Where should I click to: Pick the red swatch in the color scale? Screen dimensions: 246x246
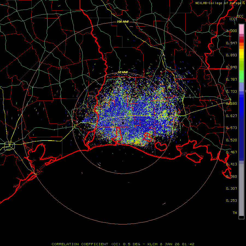(241, 41)
